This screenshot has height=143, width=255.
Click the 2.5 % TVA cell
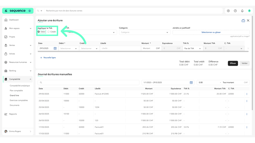point(186,94)
